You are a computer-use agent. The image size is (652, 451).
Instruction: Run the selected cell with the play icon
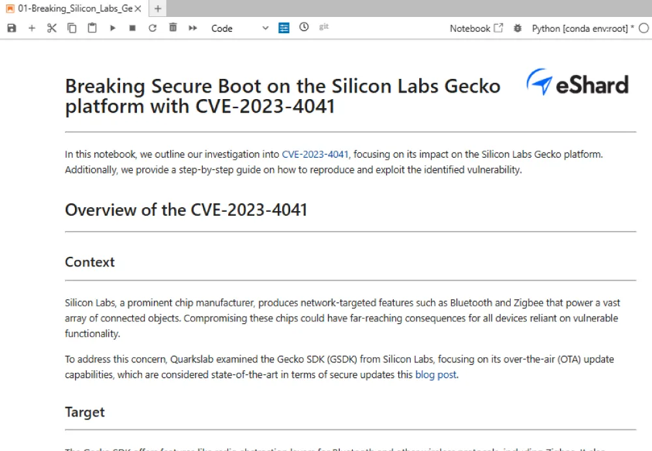[x=112, y=28]
